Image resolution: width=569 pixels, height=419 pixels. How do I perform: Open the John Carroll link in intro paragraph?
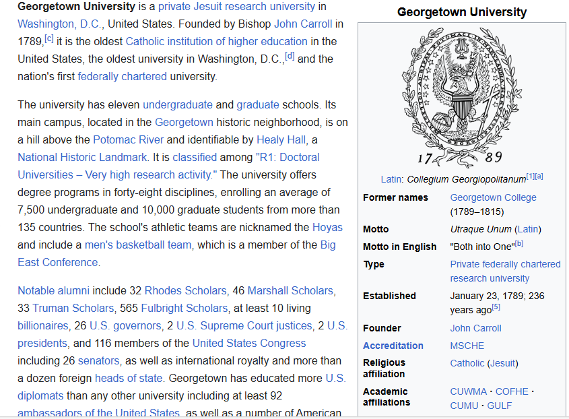(302, 24)
